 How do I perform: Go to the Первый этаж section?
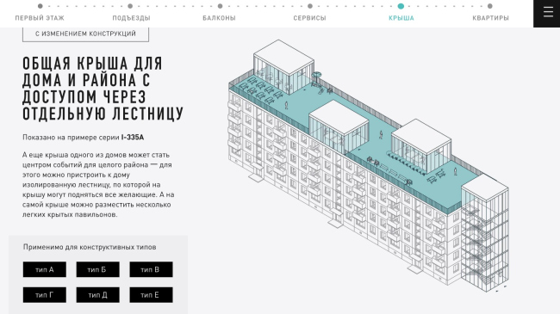[x=40, y=18]
